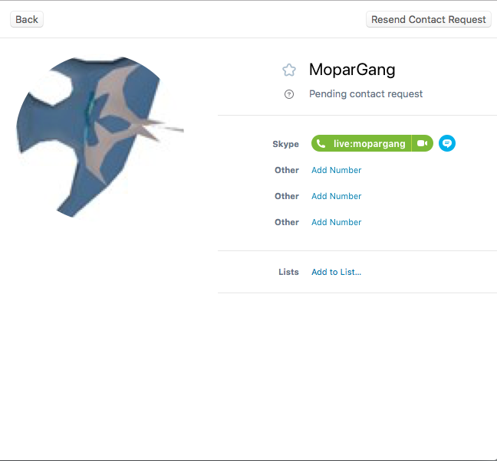The width and height of the screenshot is (497, 461).
Task: Click the pending request question mark icon
Action: pos(289,94)
